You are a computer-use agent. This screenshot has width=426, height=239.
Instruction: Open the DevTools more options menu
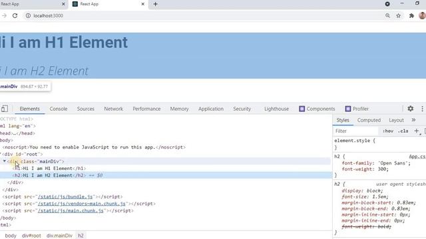pos(422,109)
